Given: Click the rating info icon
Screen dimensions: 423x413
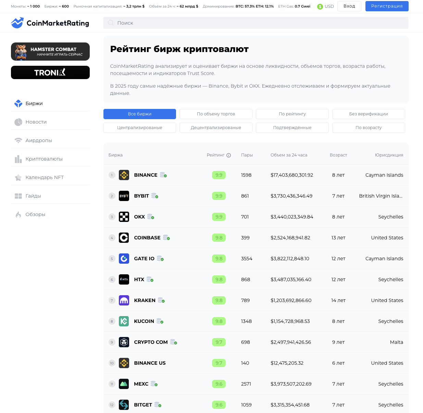Looking at the screenshot, I should pos(229,155).
